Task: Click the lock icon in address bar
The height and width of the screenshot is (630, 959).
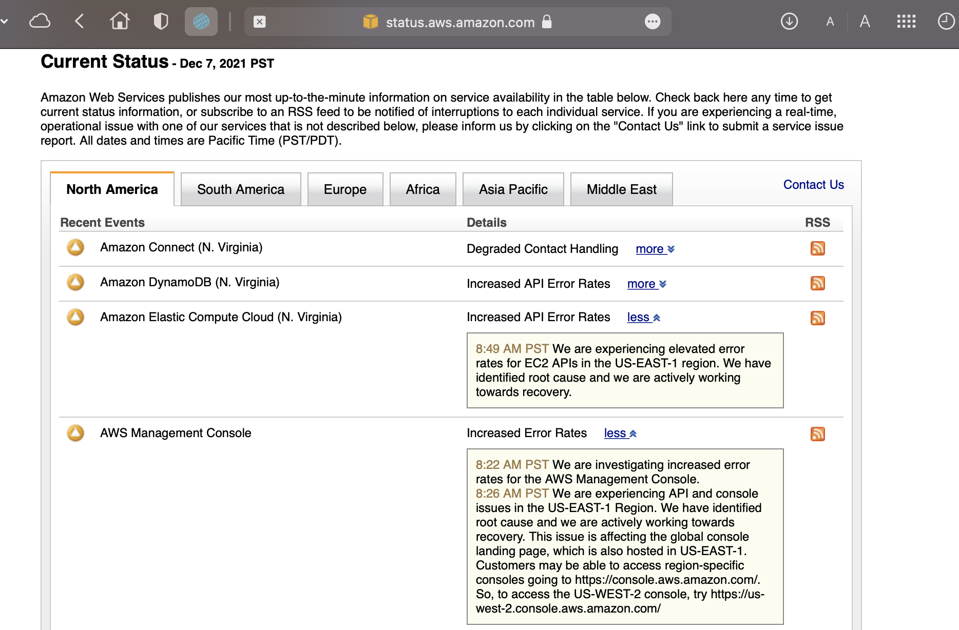Action: (547, 22)
